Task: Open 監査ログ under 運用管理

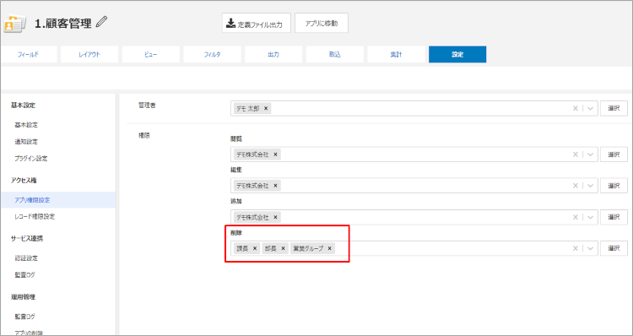Action: click(25, 317)
